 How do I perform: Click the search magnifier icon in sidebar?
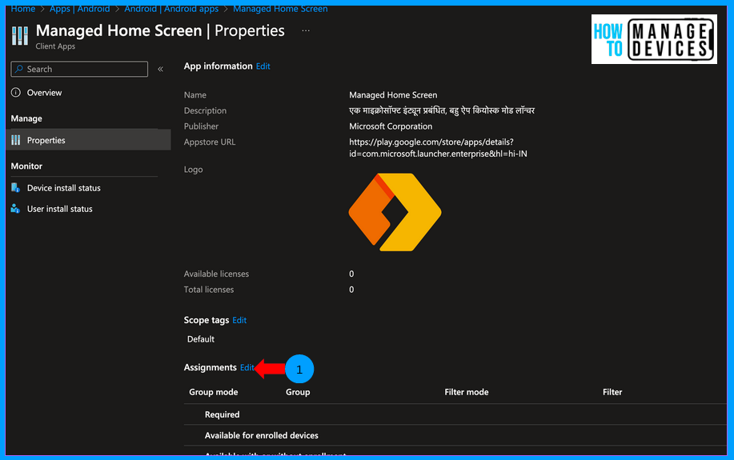tap(18, 69)
